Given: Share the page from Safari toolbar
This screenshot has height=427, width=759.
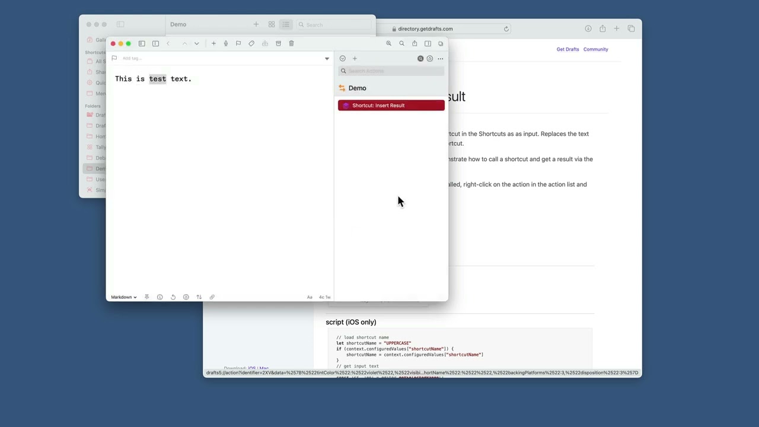Looking at the screenshot, I should [x=602, y=28].
